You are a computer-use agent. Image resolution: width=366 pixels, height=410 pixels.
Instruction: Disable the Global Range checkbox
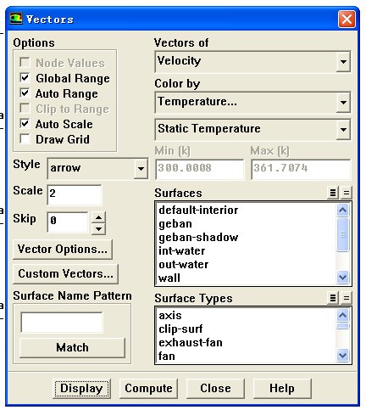point(25,78)
